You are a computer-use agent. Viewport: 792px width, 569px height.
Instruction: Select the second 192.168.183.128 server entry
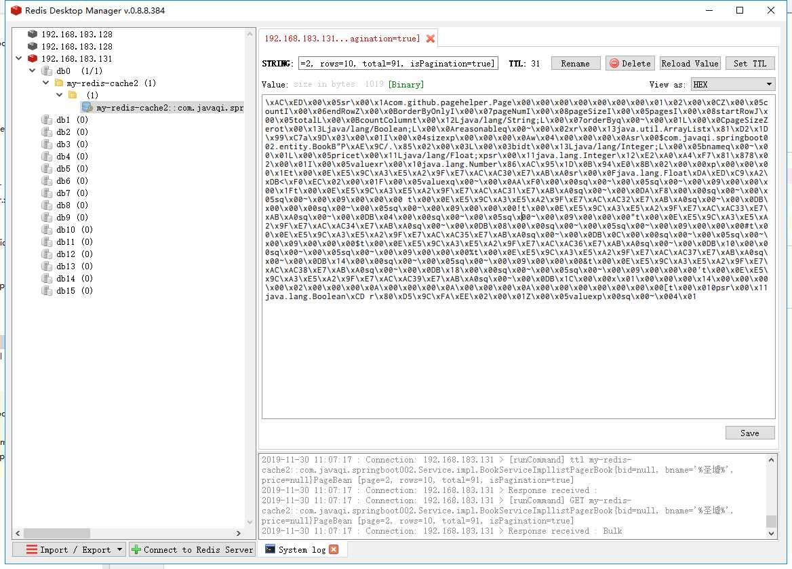[x=77, y=47]
